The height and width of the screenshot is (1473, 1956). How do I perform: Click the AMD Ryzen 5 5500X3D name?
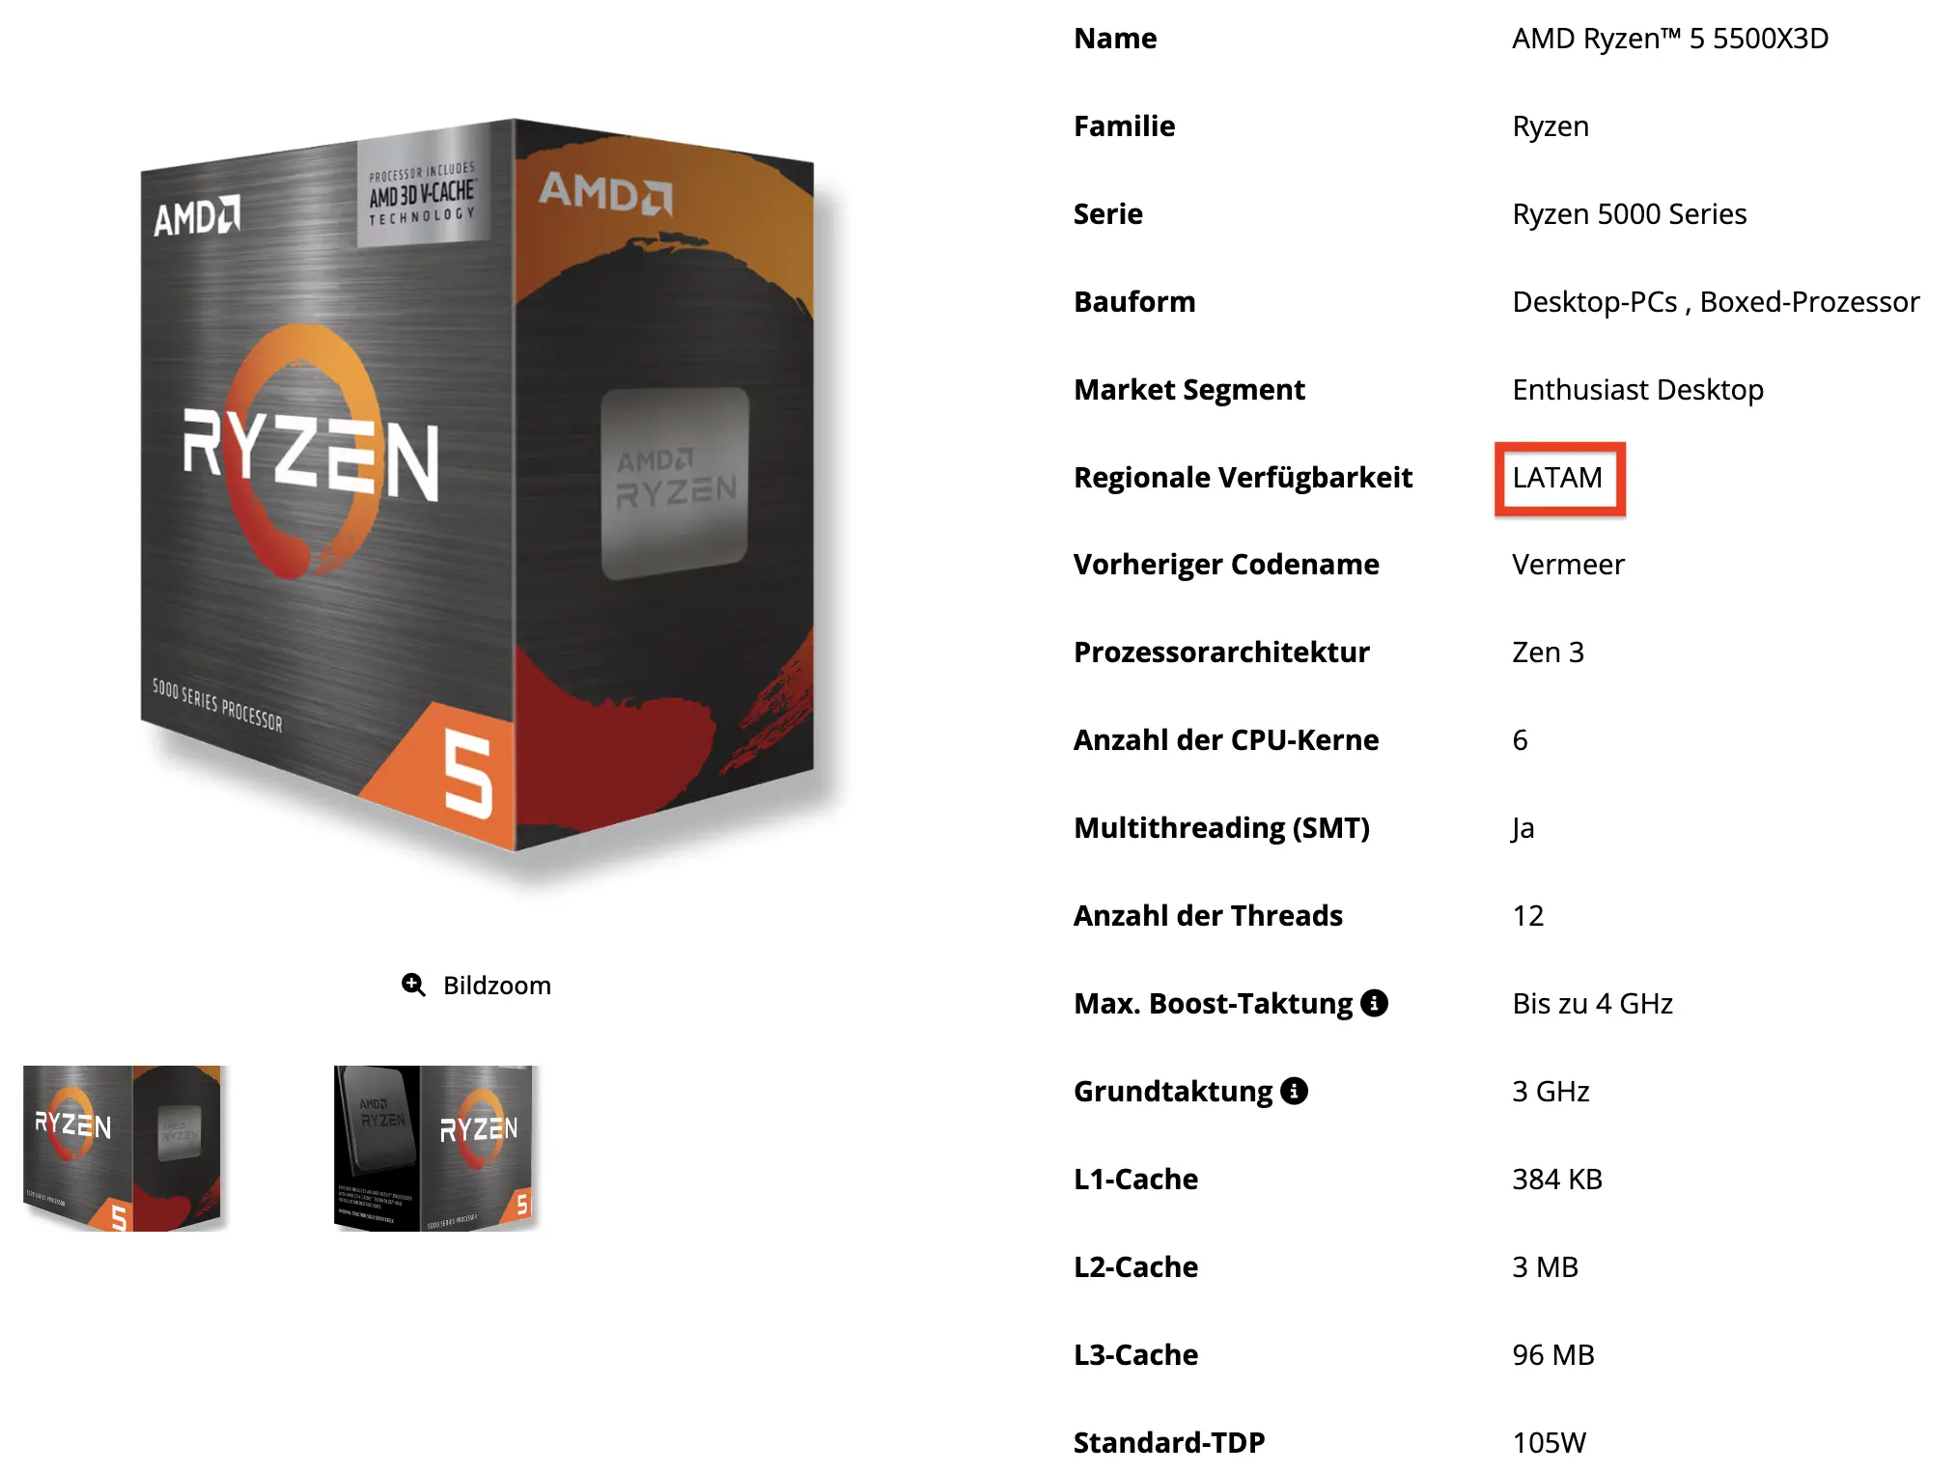1670,38
